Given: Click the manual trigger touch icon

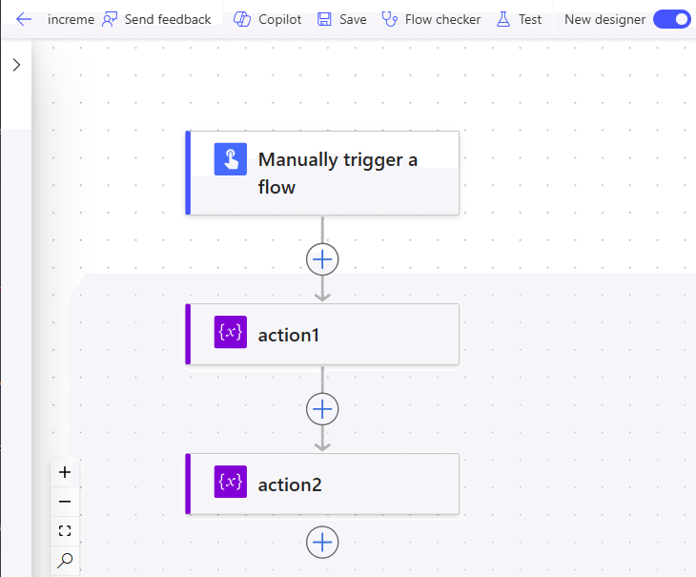Looking at the screenshot, I should coord(231,159).
